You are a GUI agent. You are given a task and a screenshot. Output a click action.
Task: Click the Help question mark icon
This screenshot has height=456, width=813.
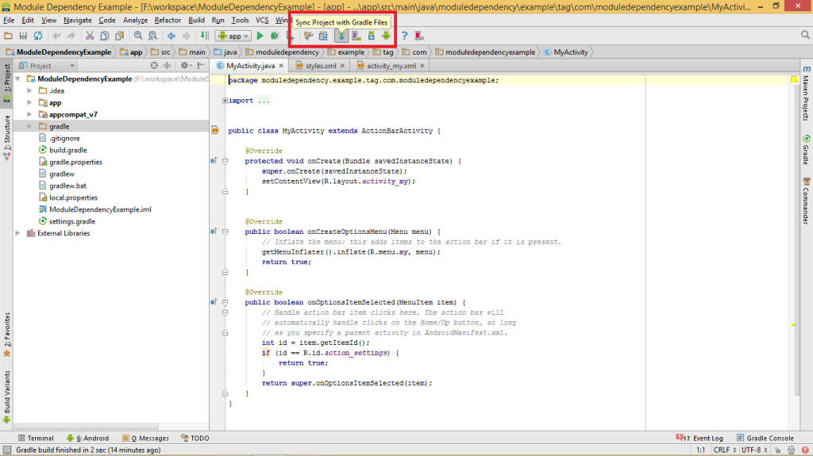405,36
